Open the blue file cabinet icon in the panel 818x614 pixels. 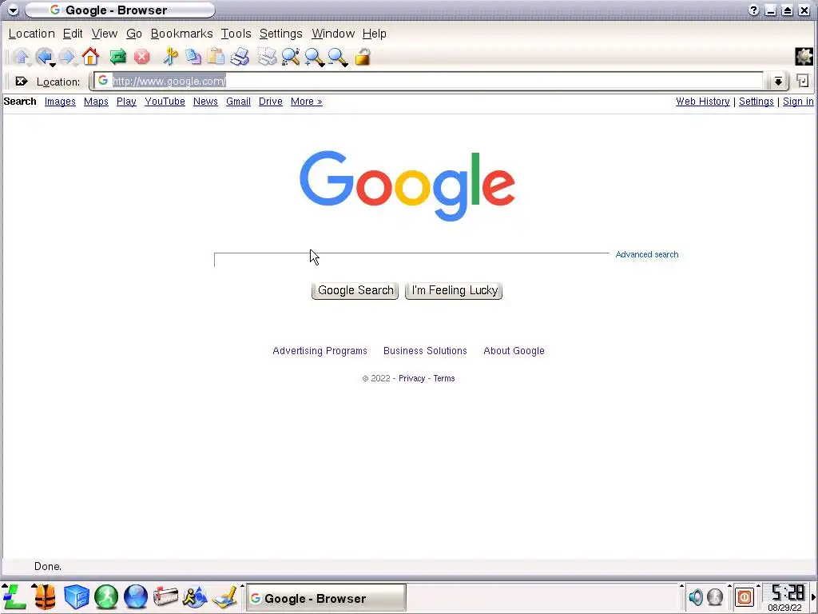pos(76,596)
